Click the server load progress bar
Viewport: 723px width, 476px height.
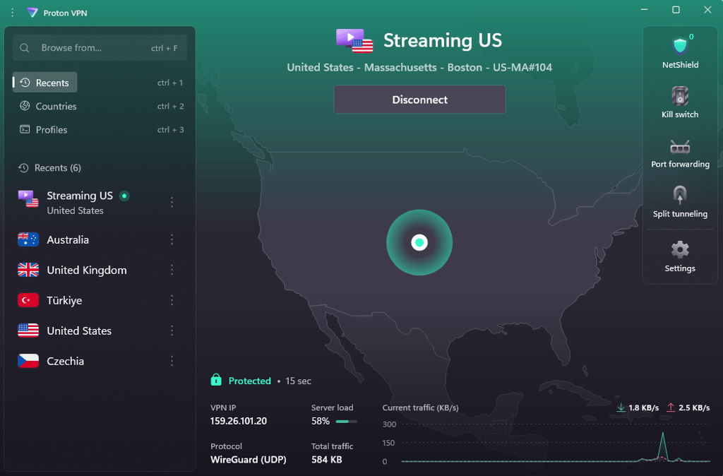pos(346,421)
